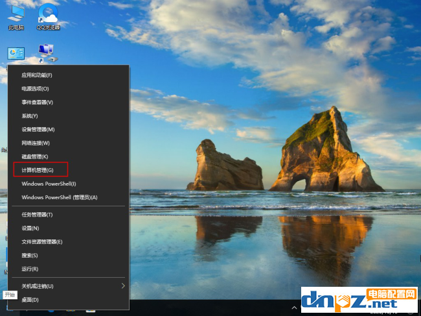Open the 此电脑 desktop icon

[x=16, y=18]
